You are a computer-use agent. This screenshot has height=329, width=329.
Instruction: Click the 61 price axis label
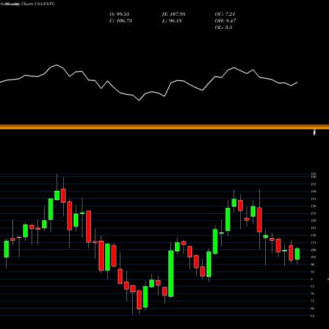click(x=313, y=316)
